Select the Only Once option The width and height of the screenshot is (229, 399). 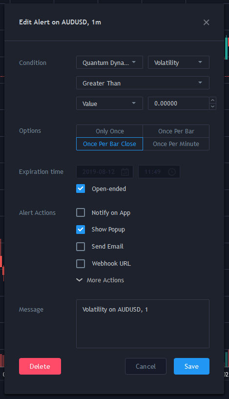[x=110, y=131]
